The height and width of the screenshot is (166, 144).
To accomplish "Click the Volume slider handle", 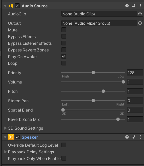I will [x=123, y=82].
